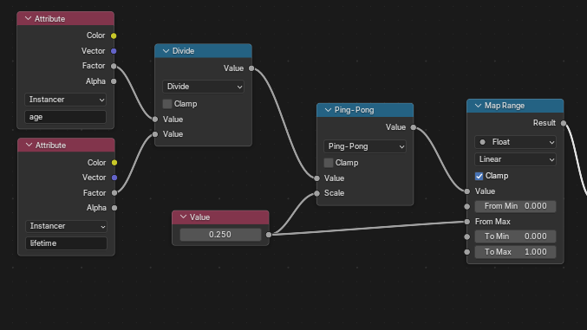Click the Ping-Pong Value input socket

316,178
